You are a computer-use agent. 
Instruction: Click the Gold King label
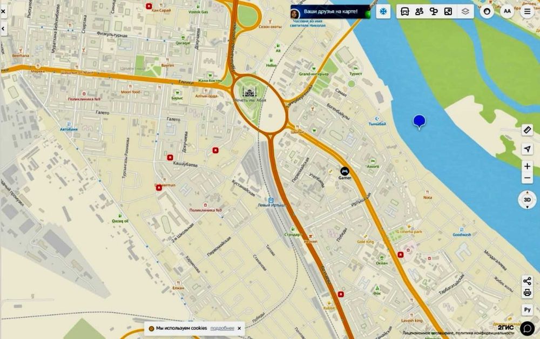(366, 242)
